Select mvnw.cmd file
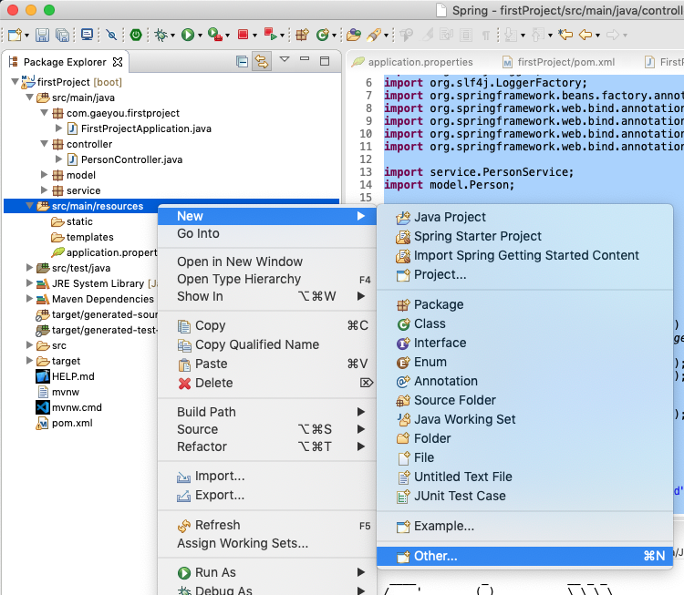The image size is (684, 595). click(77, 407)
